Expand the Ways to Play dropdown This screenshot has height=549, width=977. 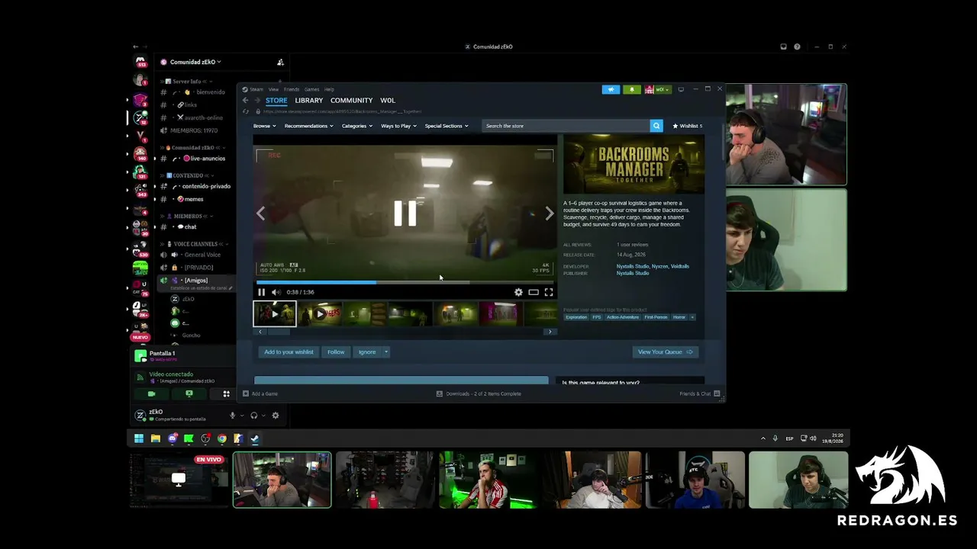398,126
